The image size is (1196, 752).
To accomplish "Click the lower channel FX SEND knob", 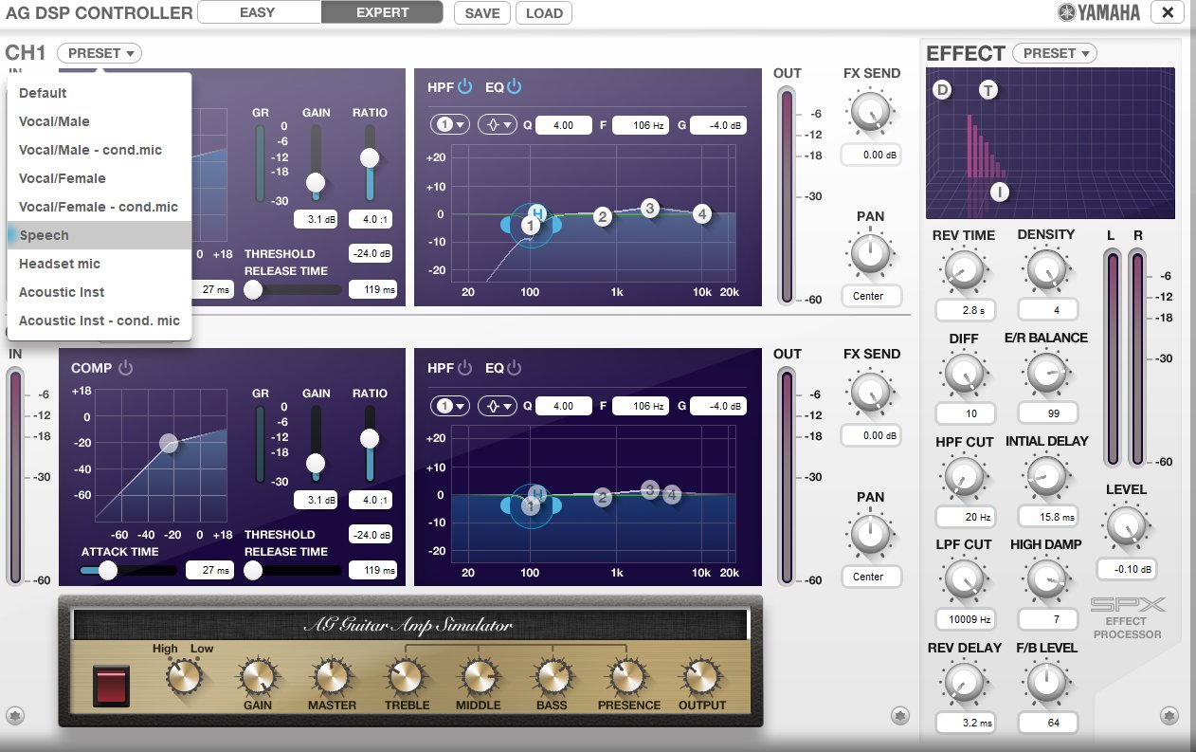I will 870,394.
